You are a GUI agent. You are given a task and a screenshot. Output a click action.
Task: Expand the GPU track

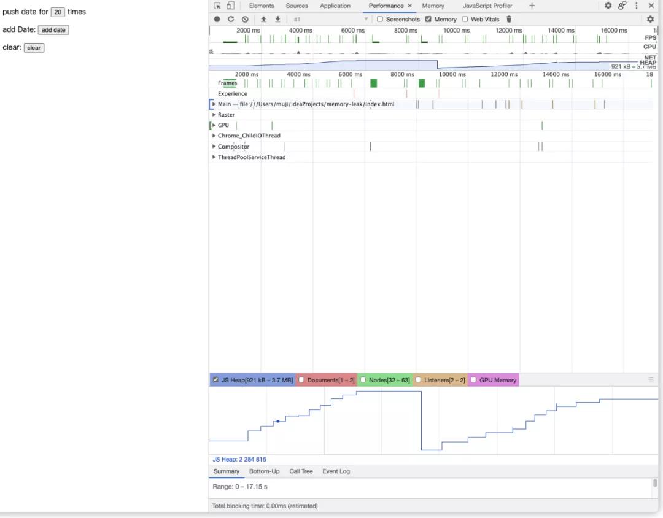tap(214, 125)
